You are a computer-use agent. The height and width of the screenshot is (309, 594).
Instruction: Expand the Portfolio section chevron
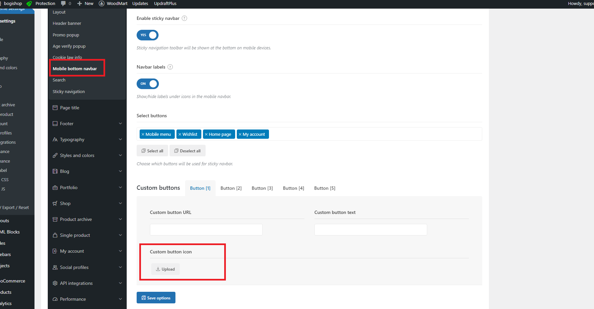pos(120,187)
